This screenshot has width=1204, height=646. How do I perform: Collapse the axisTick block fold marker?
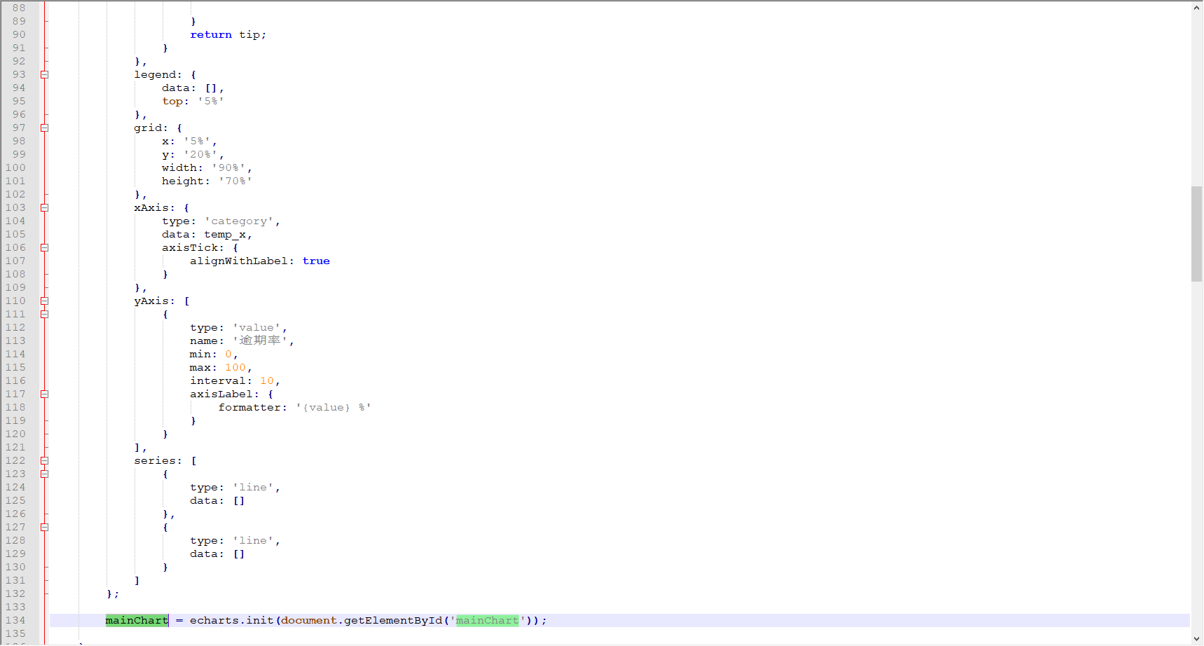[44, 247]
